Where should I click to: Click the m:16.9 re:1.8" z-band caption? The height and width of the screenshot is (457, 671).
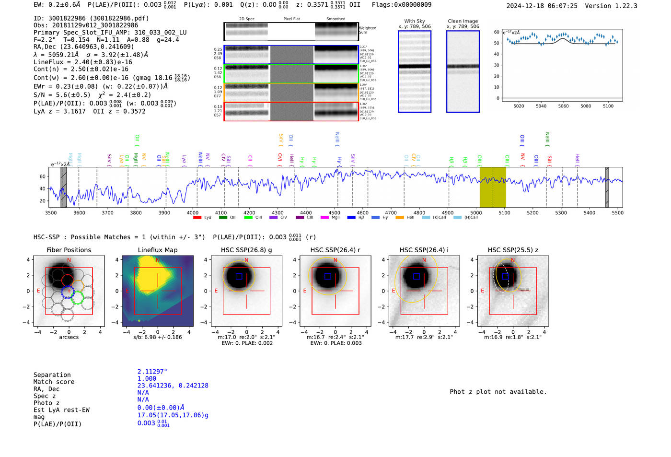(x=513, y=337)
